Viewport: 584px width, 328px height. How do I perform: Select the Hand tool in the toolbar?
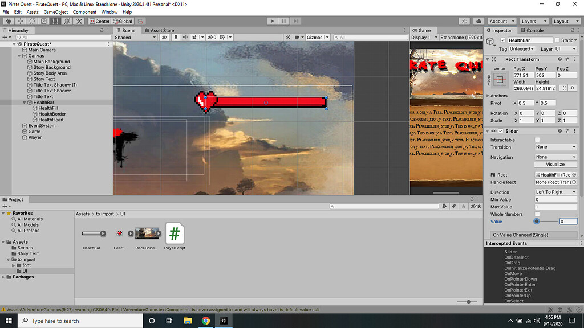(x=8, y=21)
